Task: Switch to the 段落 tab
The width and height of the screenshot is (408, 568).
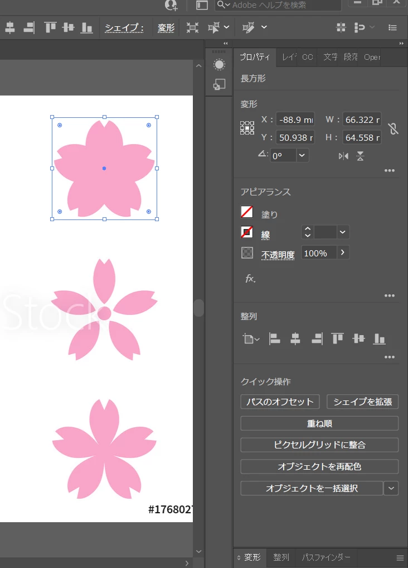Action: click(x=350, y=57)
